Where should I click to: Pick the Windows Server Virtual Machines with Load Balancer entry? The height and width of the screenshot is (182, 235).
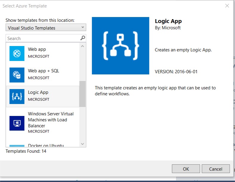43,123
